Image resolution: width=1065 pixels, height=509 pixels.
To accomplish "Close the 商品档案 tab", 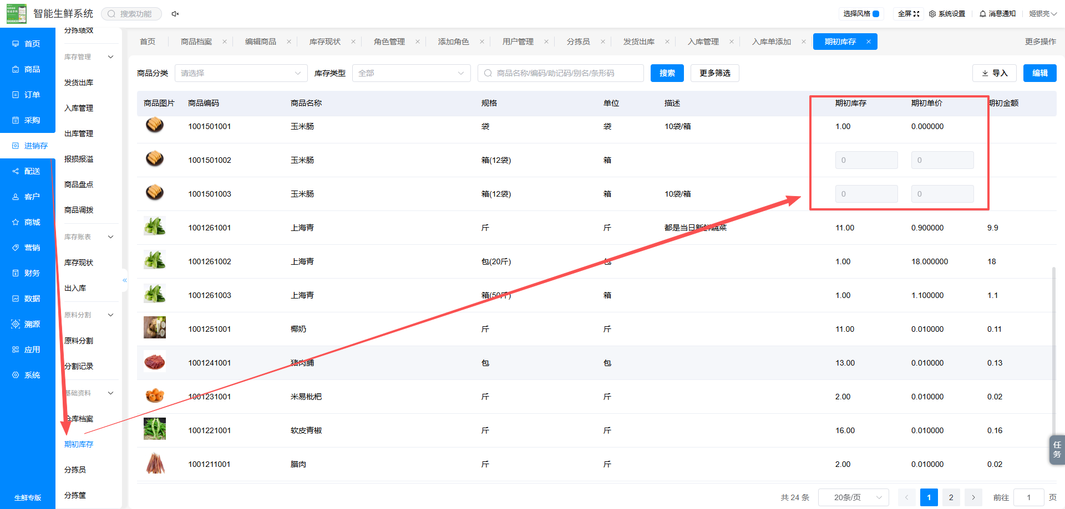I will tap(225, 42).
